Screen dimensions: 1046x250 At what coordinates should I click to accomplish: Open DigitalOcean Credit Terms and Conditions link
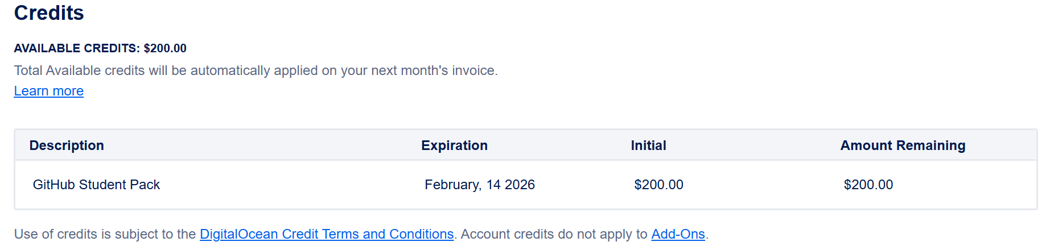327,234
